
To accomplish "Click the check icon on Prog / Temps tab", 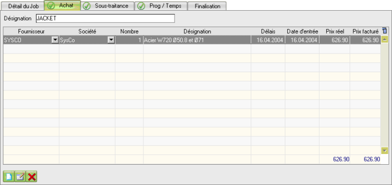I will click(141, 6).
